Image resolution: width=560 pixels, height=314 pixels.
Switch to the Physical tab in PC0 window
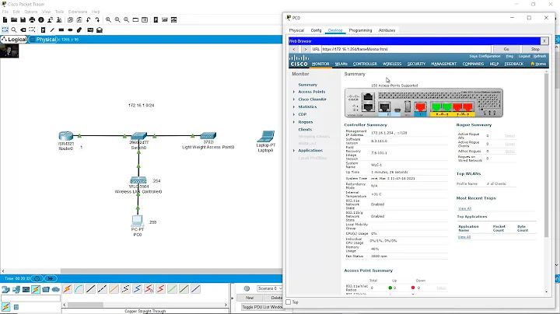pyautogui.click(x=296, y=30)
